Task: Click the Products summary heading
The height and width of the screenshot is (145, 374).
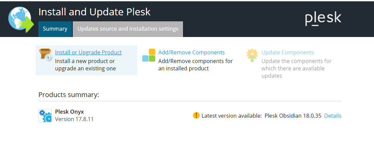Action: pyautogui.click(x=69, y=95)
